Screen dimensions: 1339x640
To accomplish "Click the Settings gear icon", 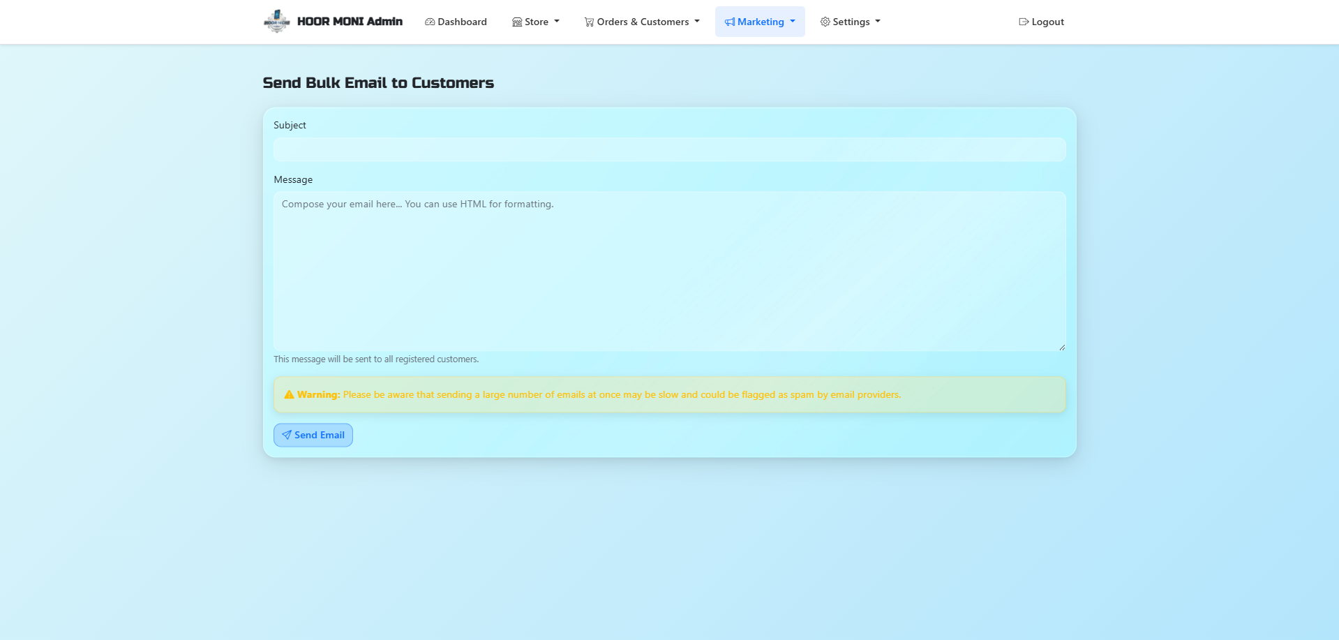I will tap(825, 22).
